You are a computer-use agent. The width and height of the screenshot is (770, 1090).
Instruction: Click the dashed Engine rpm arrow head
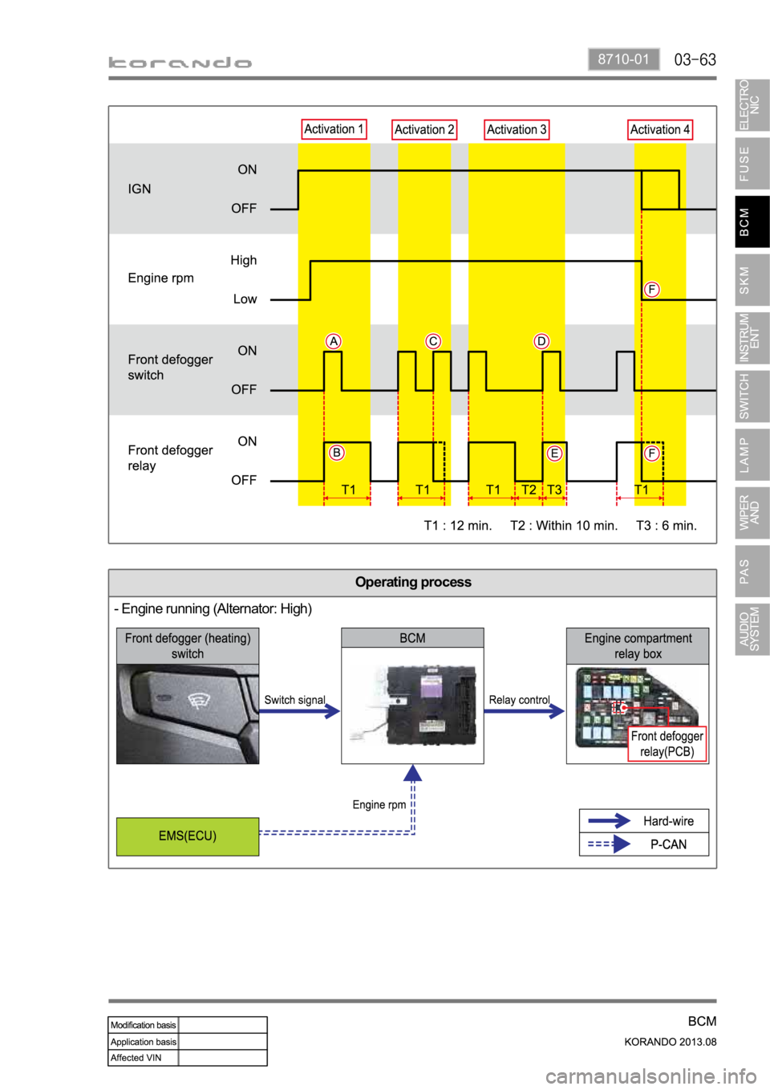(412, 773)
